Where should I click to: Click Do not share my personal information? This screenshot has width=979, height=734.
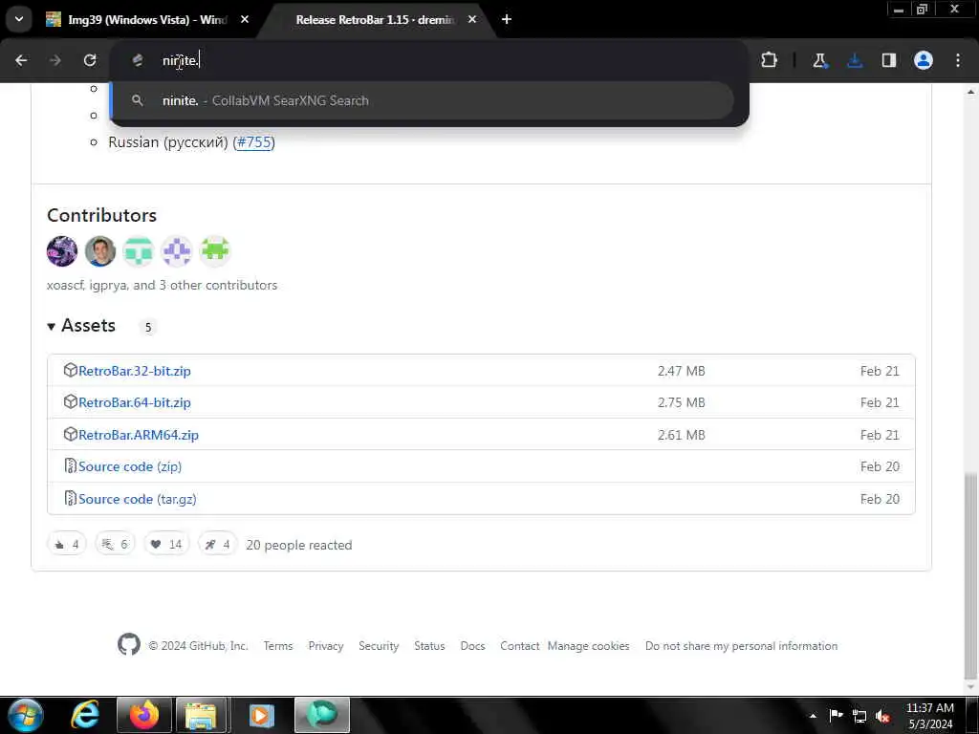[x=741, y=646]
